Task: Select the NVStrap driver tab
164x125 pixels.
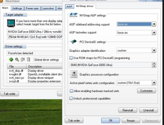Action: click(x=85, y=6)
